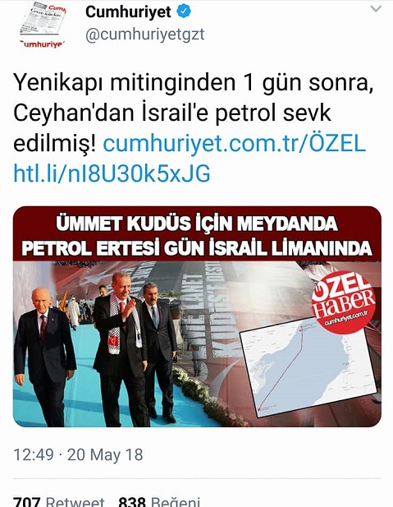Image resolution: width=393 pixels, height=507 pixels.
Task: Open the 12:49 · 20 May 18 timestamp
Action: tap(78, 454)
